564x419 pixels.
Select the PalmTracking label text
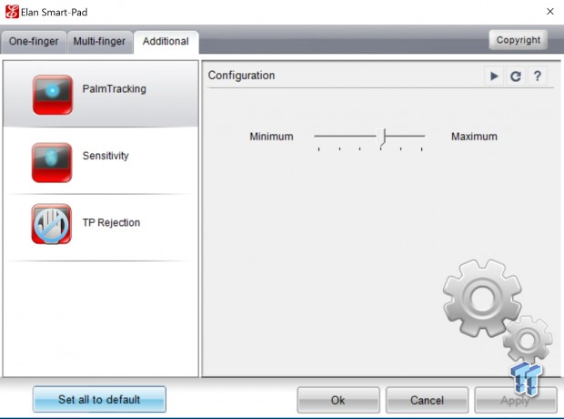click(115, 89)
